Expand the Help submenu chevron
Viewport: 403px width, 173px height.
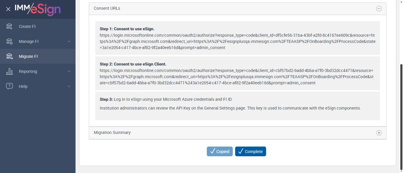pyautogui.click(x=69, y=86)
